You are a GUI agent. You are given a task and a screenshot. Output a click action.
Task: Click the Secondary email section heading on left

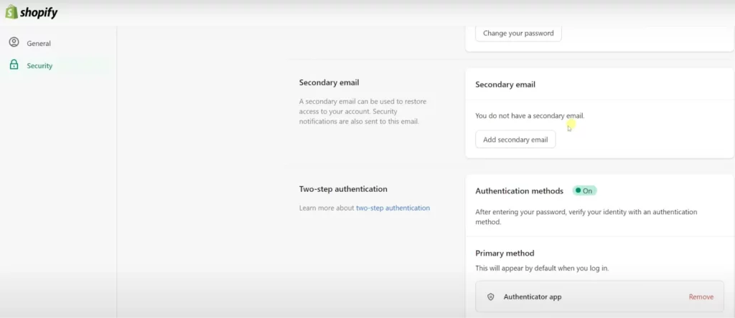pyautogui.click(x=329, y=82)
